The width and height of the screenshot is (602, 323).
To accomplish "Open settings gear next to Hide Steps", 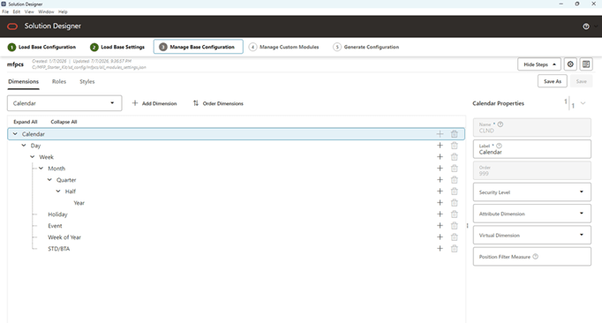I will click(570, 64).
